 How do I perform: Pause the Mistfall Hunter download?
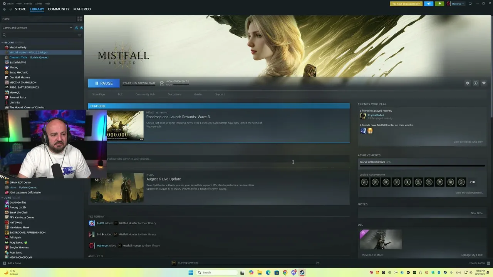[x=104, y=83]
